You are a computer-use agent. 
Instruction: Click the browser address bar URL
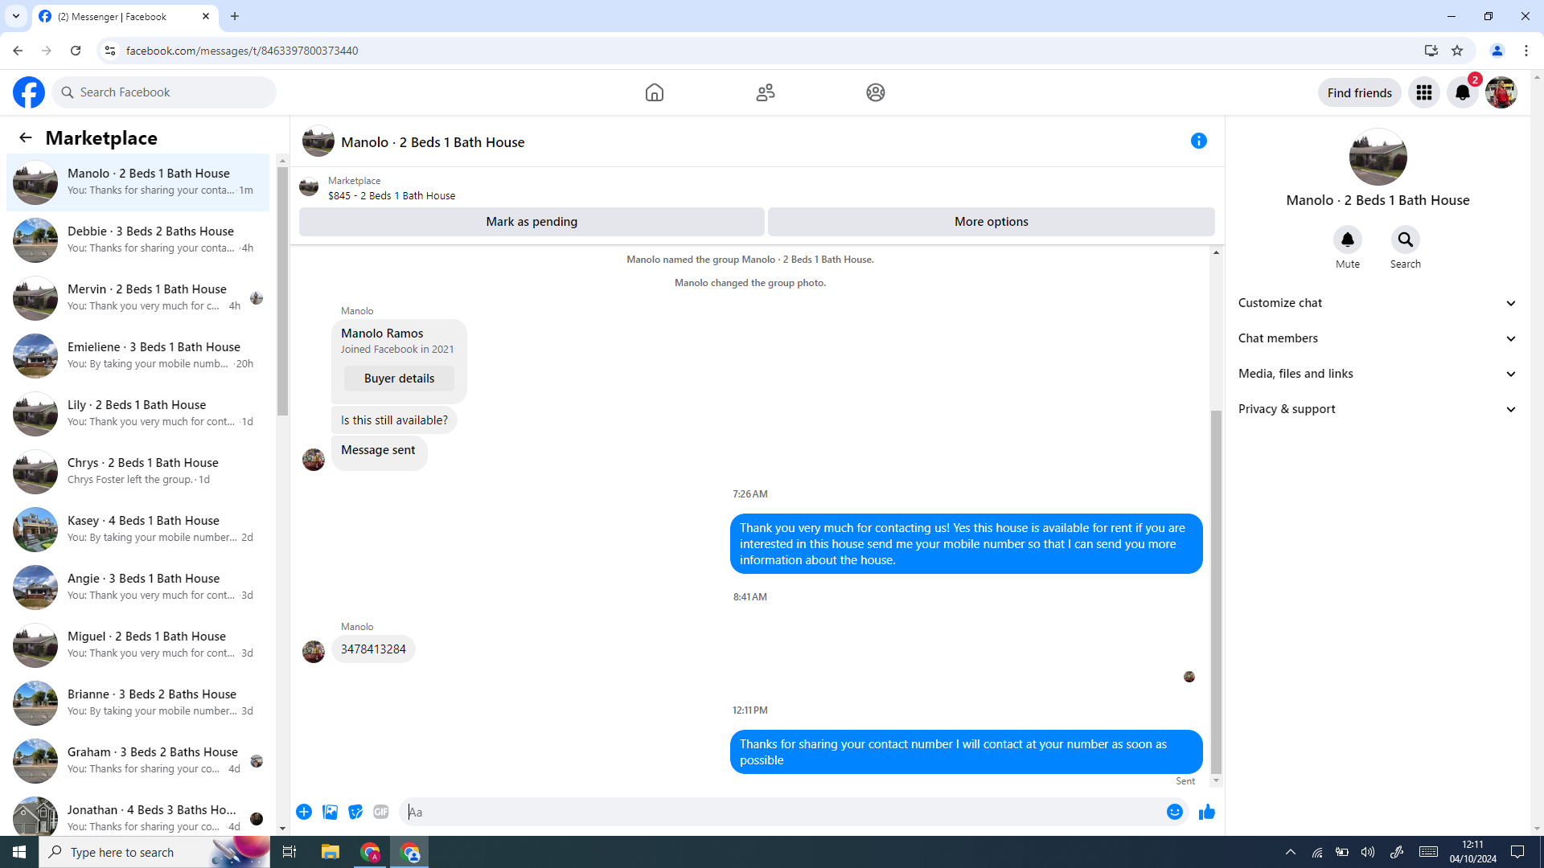point(242,51)
